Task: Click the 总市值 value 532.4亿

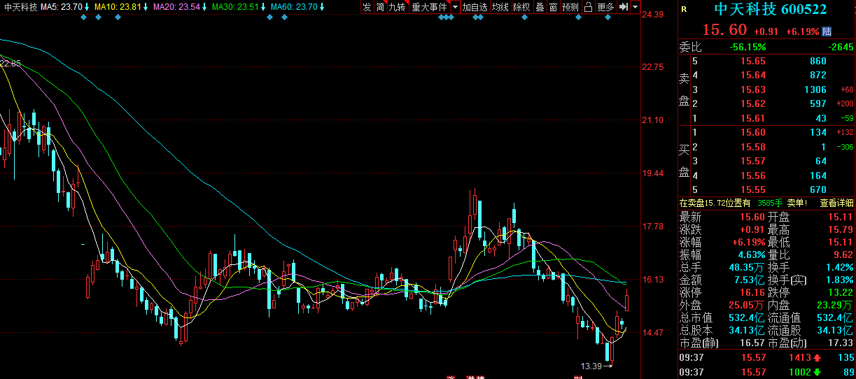Action: click(748, 318)
